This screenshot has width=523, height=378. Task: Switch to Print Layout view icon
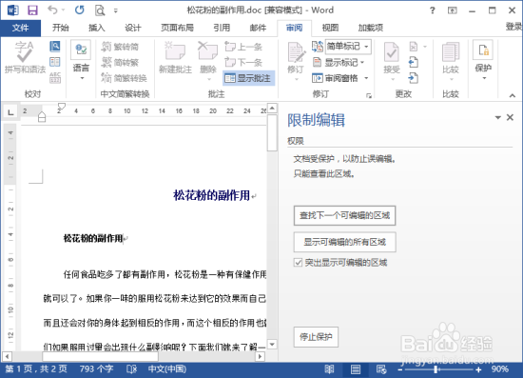pos(356,369)
